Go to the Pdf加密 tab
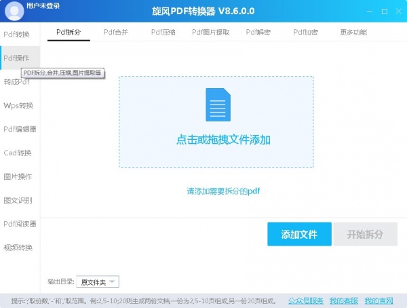The width and height of the screenshot is (407, 308). tap(305, 32)
